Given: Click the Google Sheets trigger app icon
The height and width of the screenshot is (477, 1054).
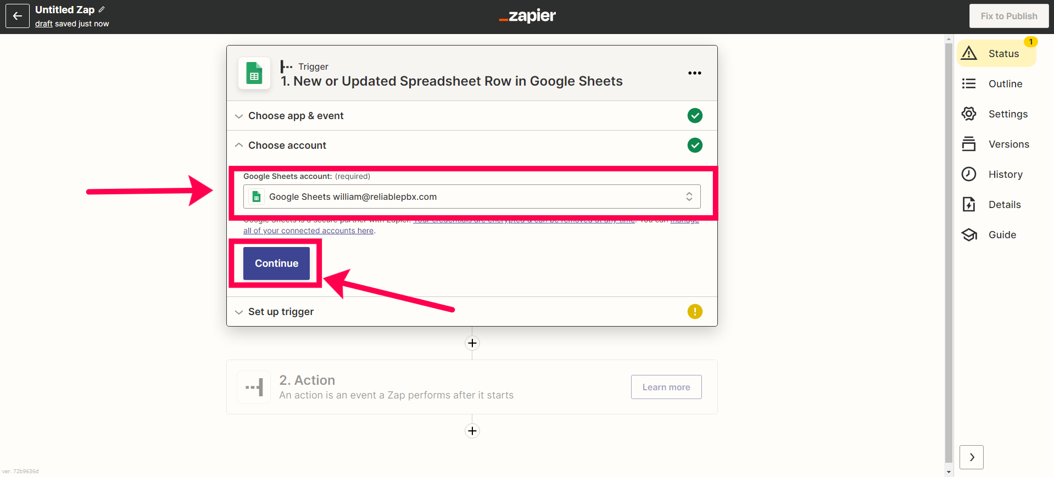Looking at the screenshot, I should click(x=254, y=73).
